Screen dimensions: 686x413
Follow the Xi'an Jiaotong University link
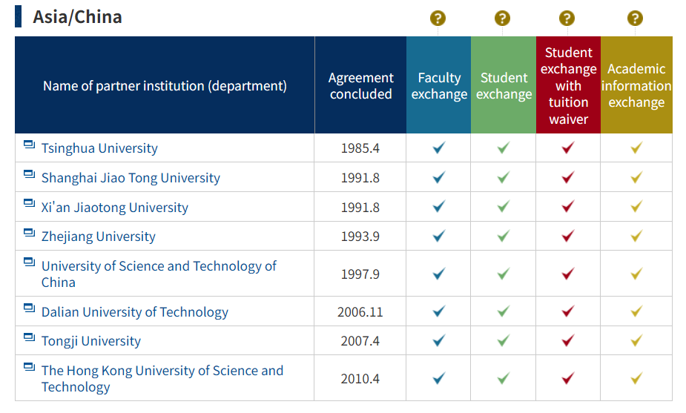115,208
